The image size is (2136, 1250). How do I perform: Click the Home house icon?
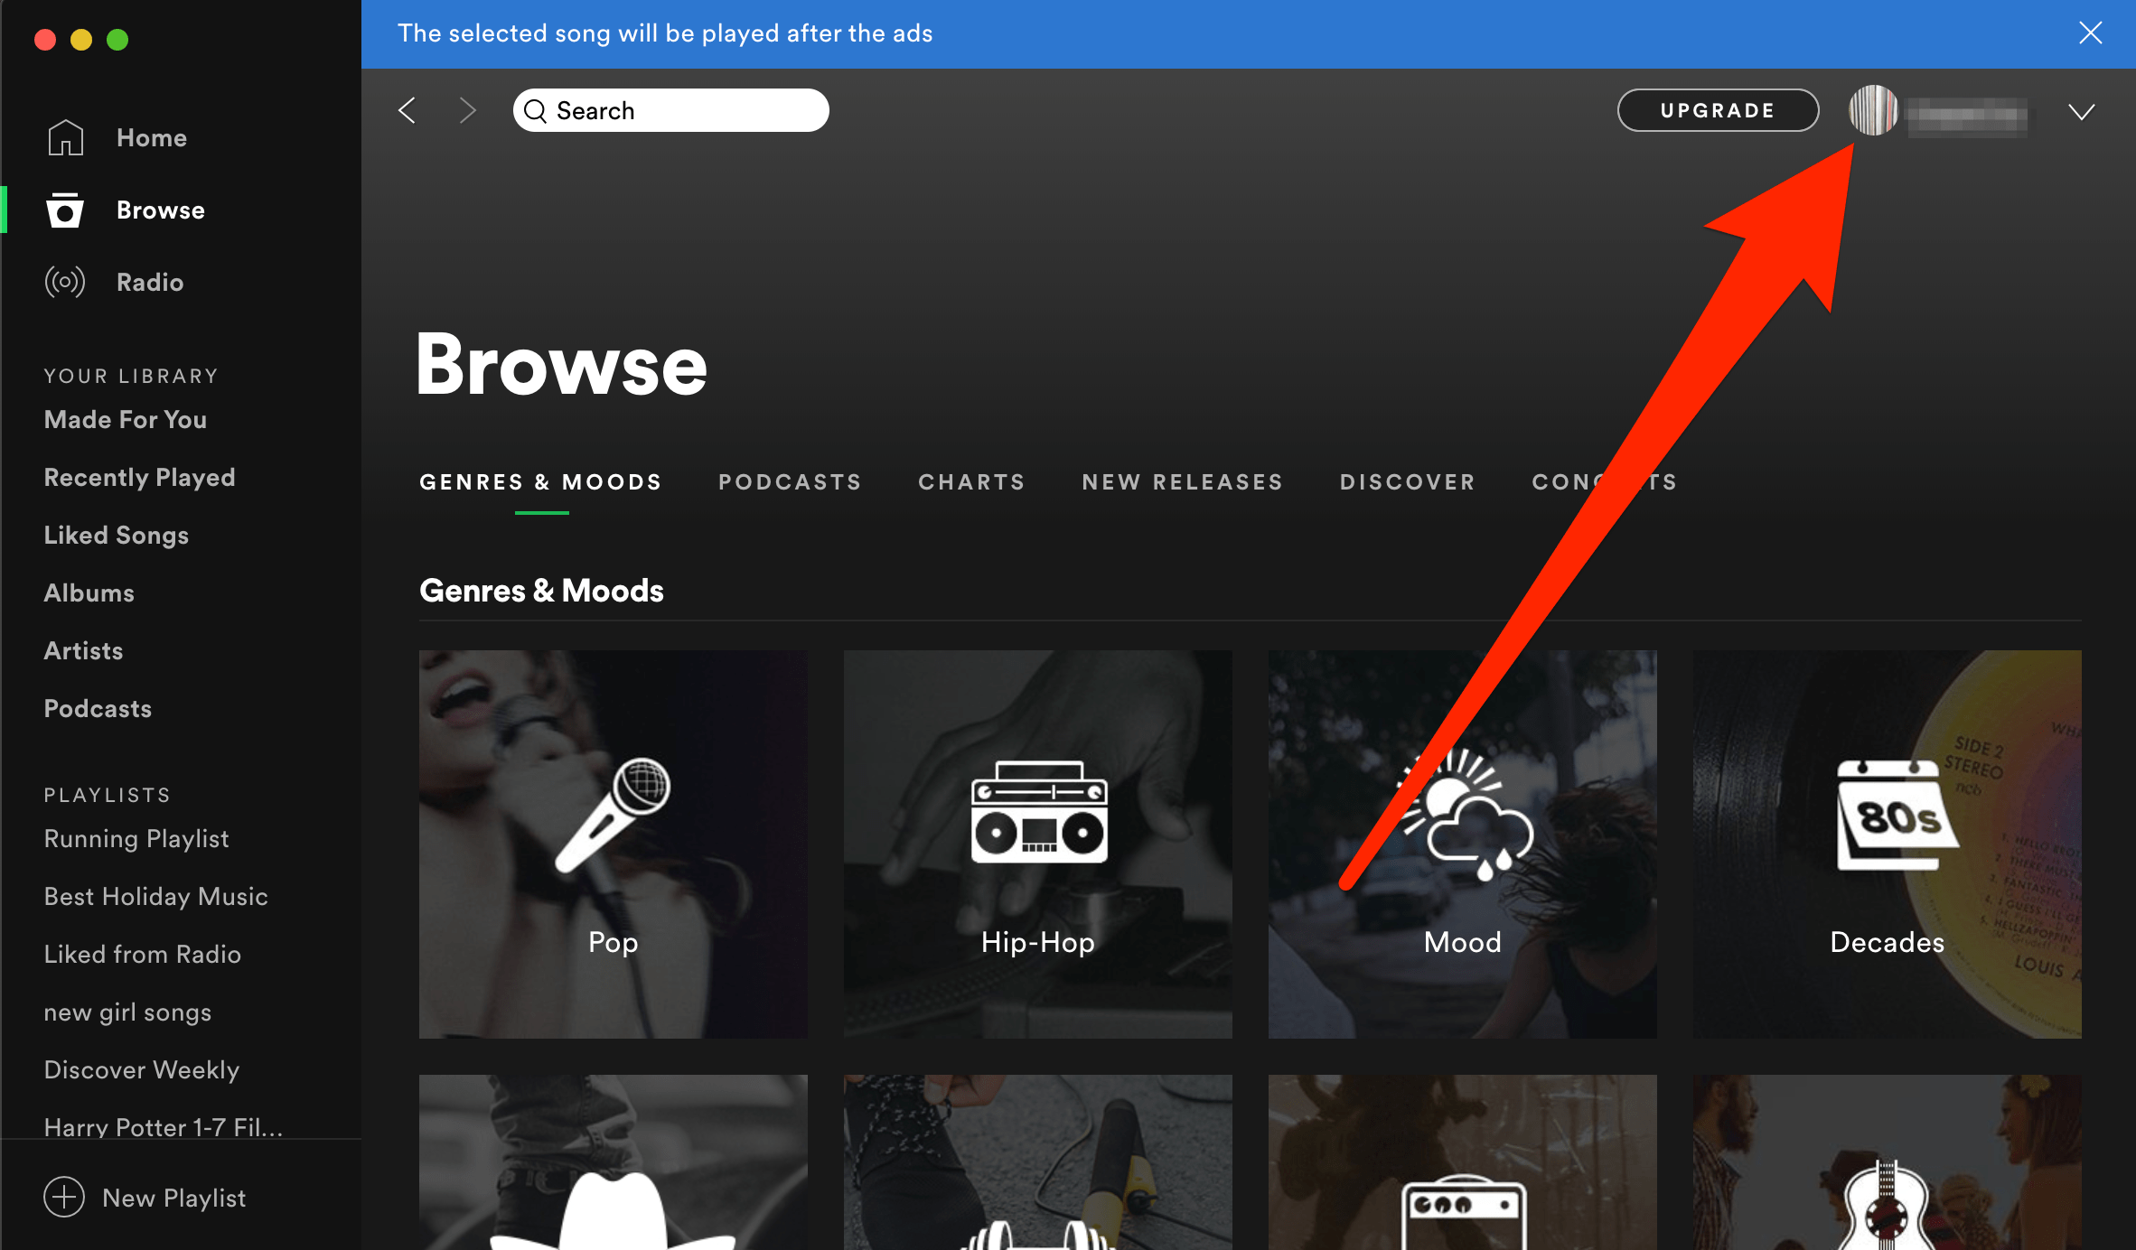65,137
